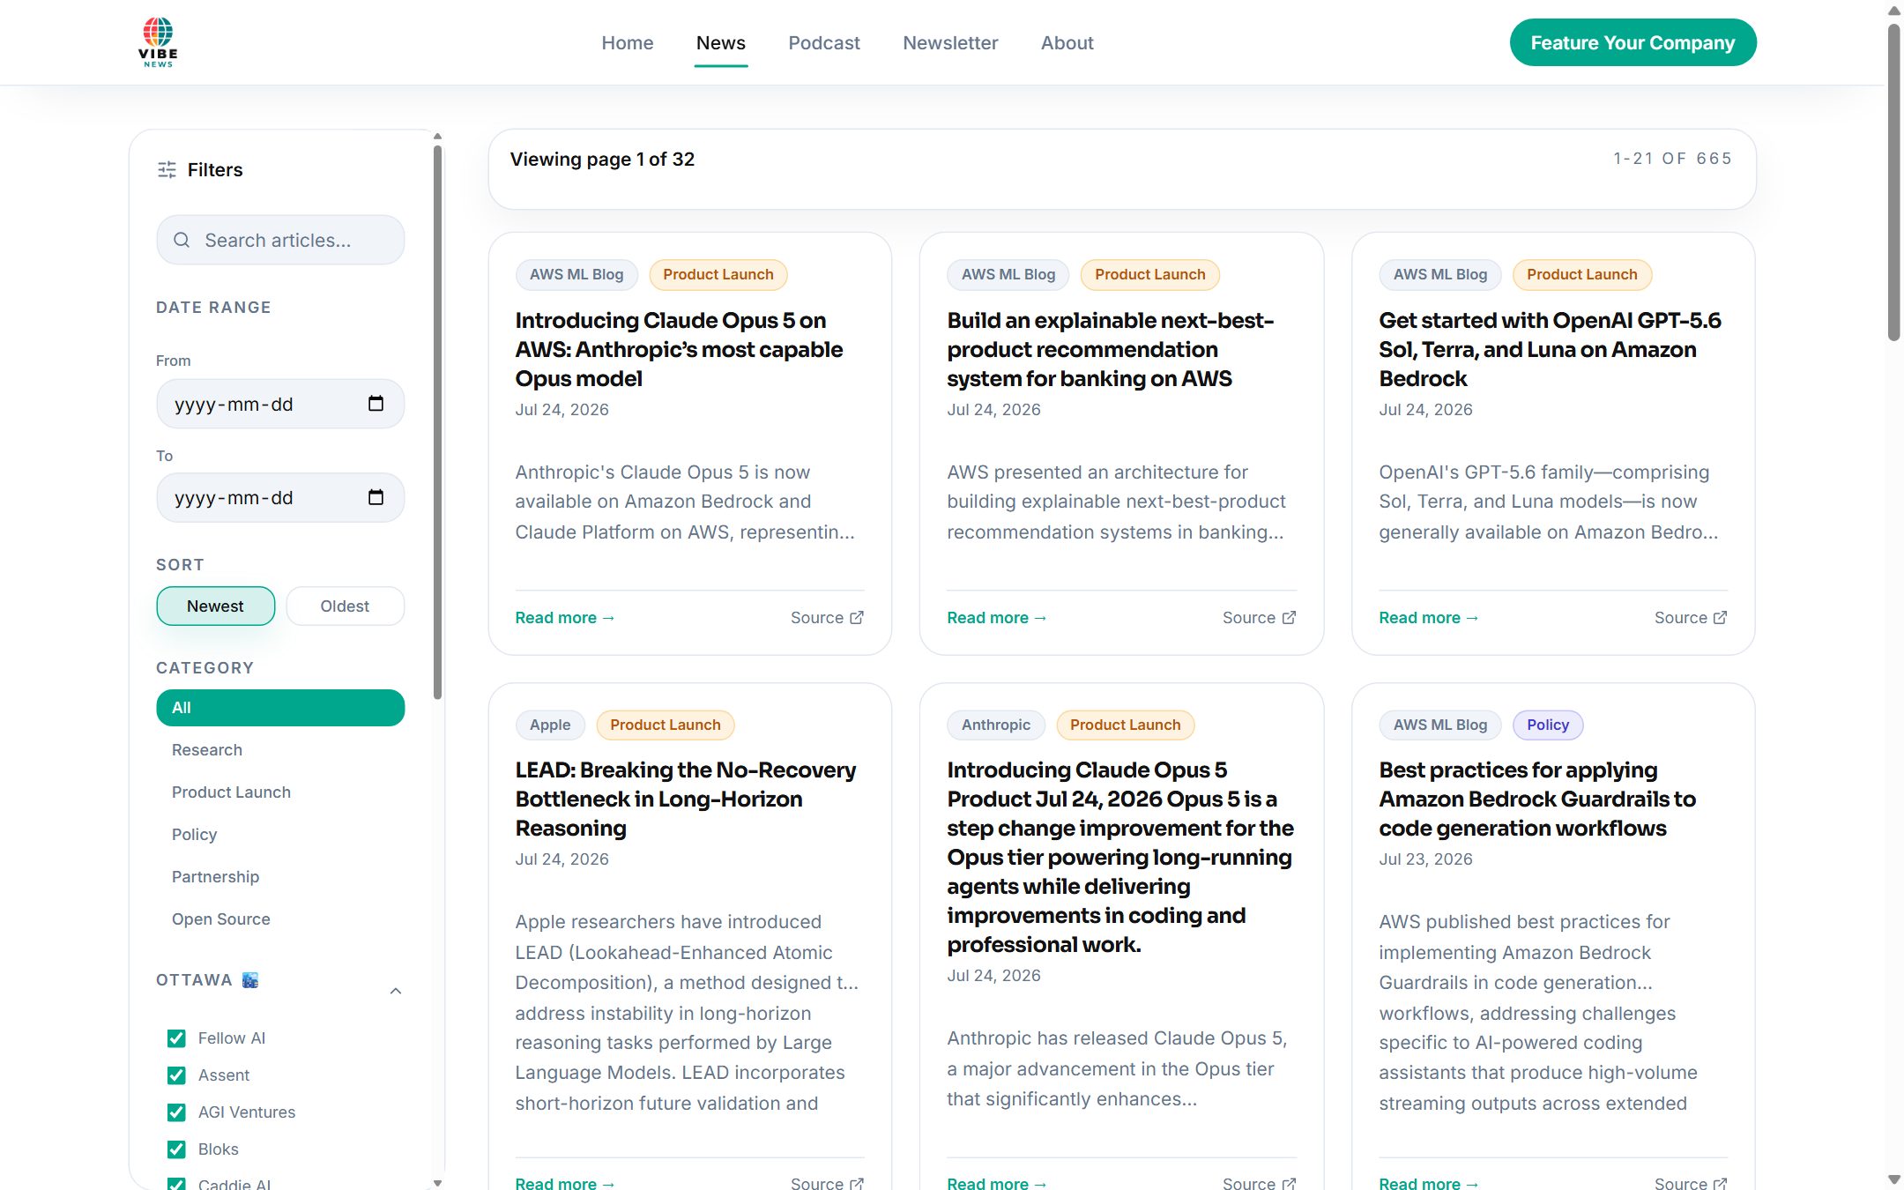Click the Vibe News globe logo
The height and width of the screenshot is (1190, 1904).
158,42
